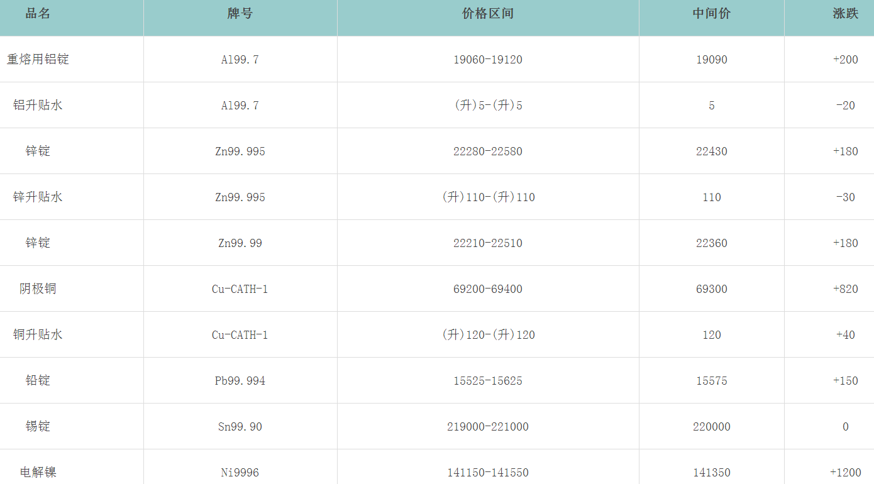The image size is (874, 484).
Task: Select the 价格区间 column header
Action: pos(487,14)
